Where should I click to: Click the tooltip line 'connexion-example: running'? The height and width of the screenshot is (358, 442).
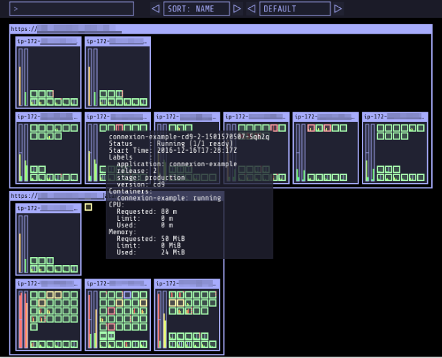click(169, 198)
